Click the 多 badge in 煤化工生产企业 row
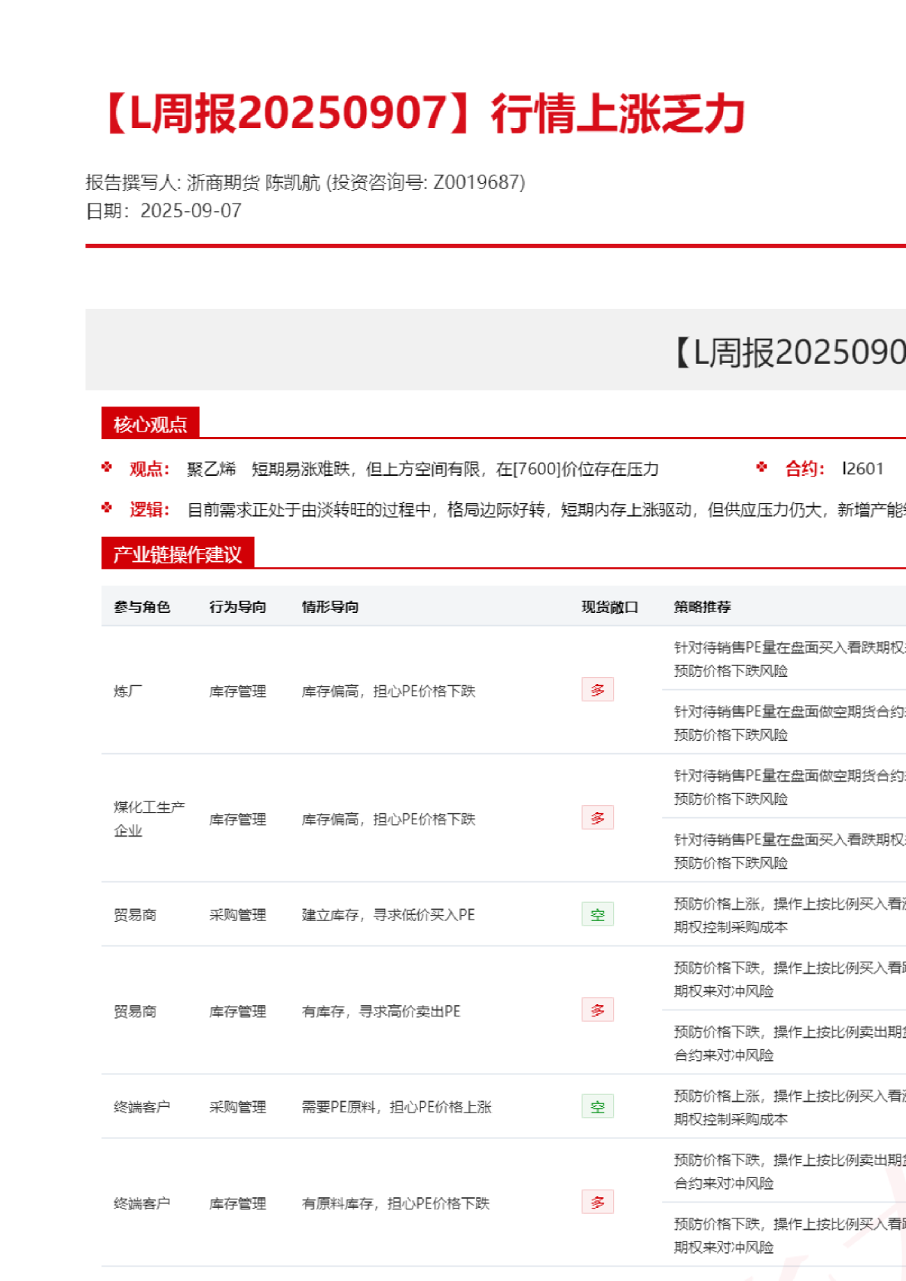Viewport: 906px width, 1281px height. click(597, 818)
